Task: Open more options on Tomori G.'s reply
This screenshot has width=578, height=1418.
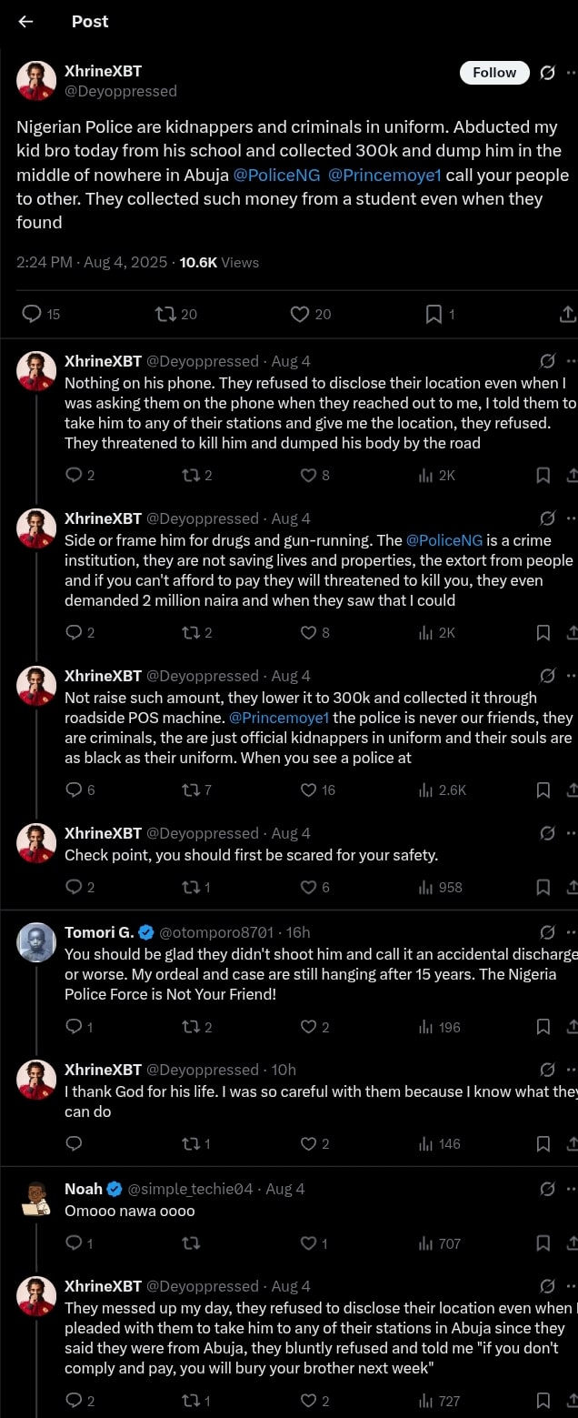Action: point(571,932)
